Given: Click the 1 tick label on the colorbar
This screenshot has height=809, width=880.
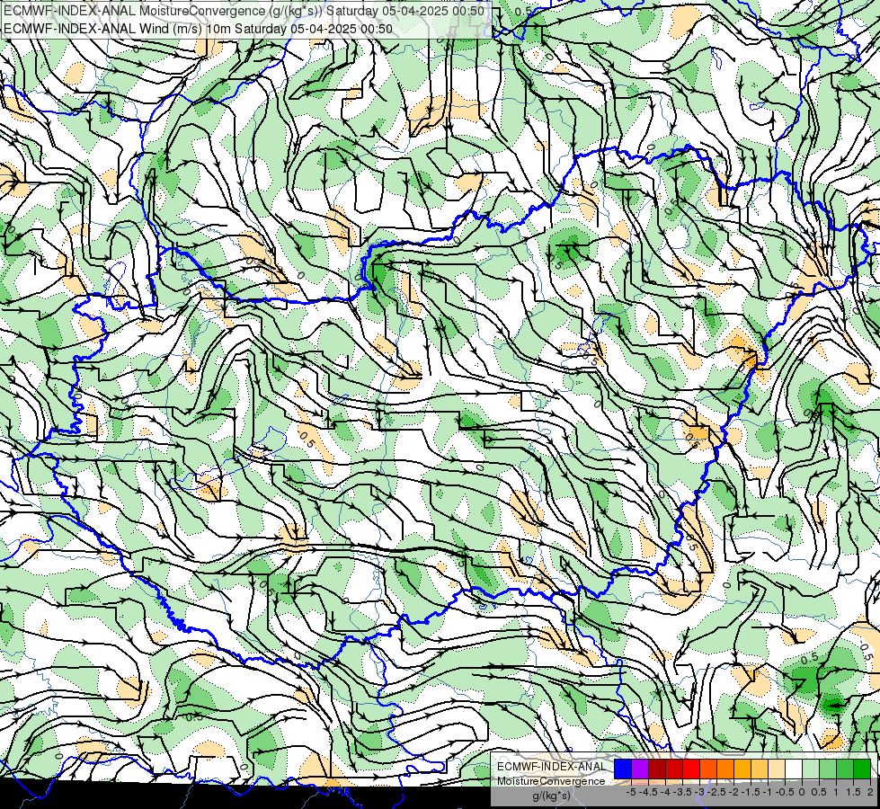Looking at the screenshot, I should click(x=836, y=792).
